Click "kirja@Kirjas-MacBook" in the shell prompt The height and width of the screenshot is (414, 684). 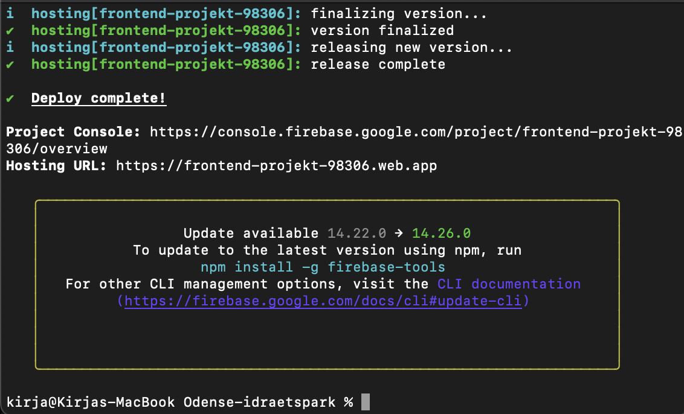point(91,402)
